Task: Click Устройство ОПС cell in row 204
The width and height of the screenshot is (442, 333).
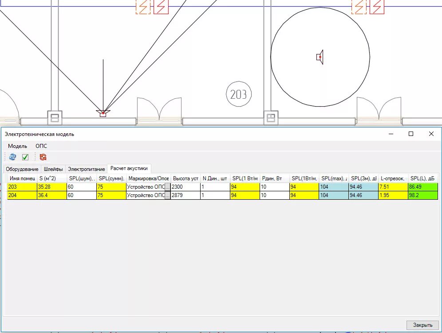Action: [x=146, y=195]
